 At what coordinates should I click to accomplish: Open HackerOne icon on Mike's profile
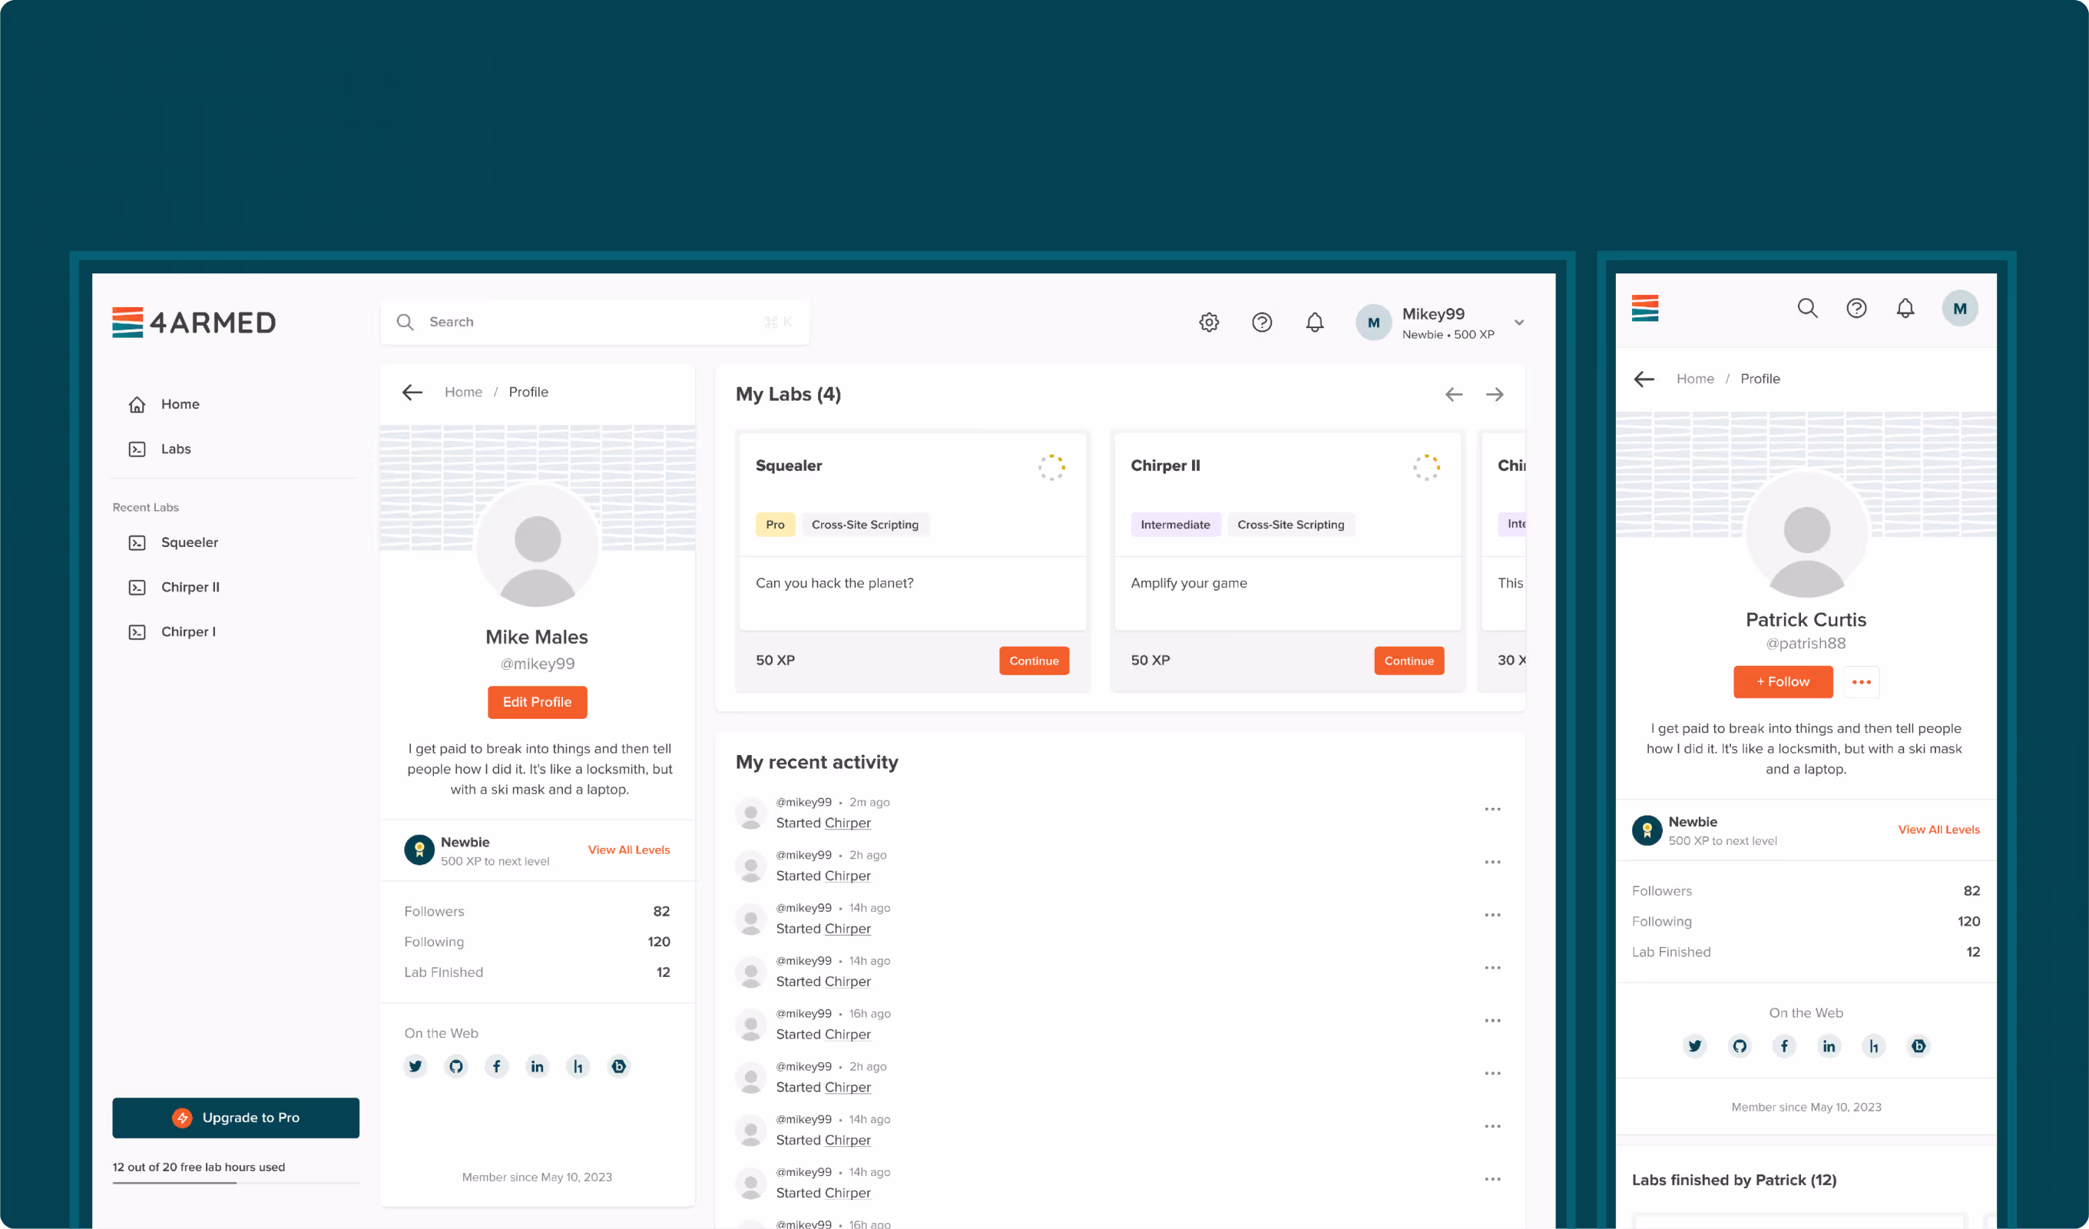(x=578, y=1066)
